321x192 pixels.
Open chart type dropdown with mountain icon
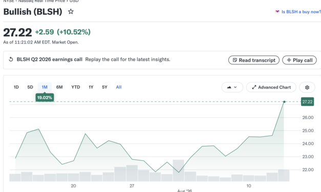coord(232,87)
